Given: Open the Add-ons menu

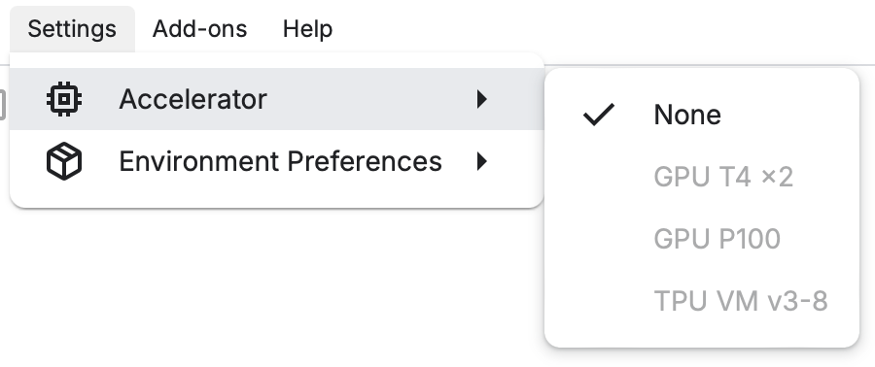Looking at the screenshot, I should [x=199, y=29].
